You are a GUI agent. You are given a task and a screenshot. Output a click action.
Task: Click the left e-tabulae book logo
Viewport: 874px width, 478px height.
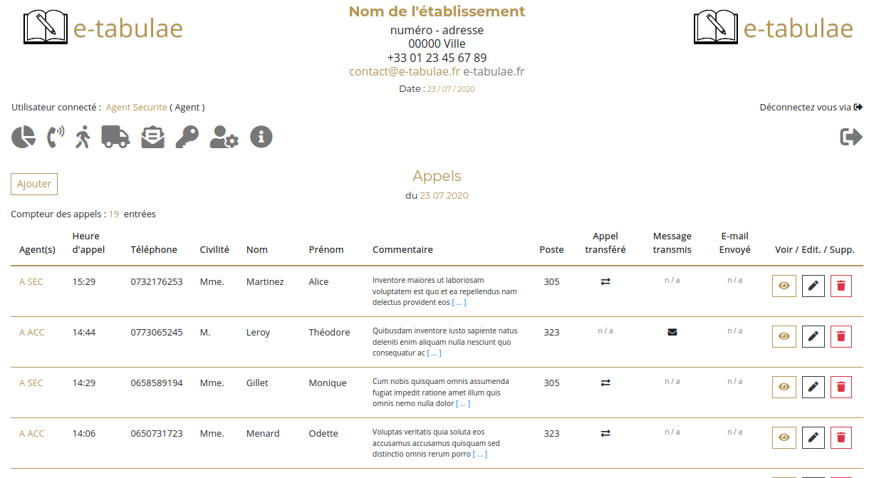pos(103,28)
